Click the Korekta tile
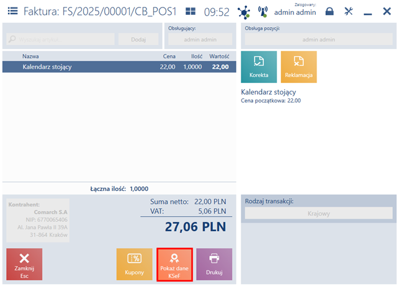Image resolution: width=399 pixels, height=287 pixels. [x=259, y=67]
